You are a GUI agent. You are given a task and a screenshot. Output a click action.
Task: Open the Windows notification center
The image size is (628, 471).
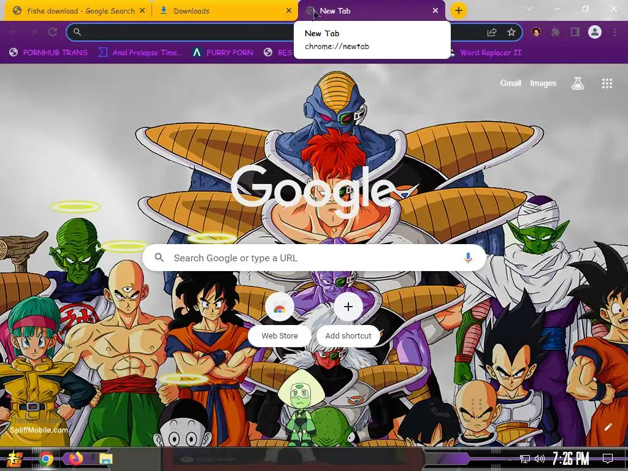(608, 459)
